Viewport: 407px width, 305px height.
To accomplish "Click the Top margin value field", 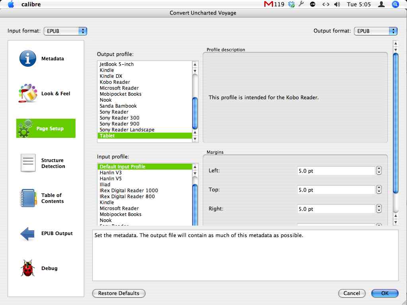I will click(x=336, y=190).
